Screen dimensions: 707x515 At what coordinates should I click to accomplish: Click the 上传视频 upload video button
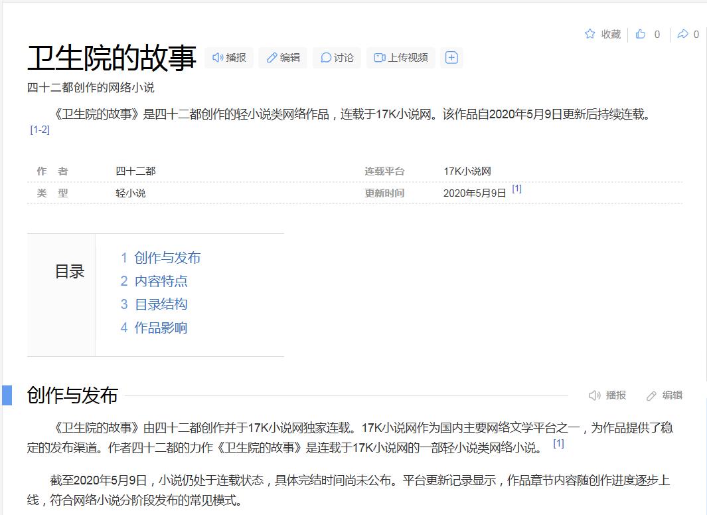coord(401,58)
